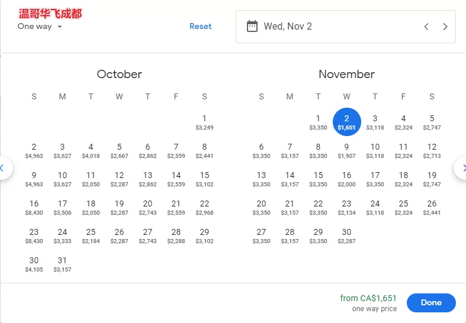The width and height of the screenshot is (466, 323).
Task: Choose November 9 priced $1,907
Action: coord(346,151)
